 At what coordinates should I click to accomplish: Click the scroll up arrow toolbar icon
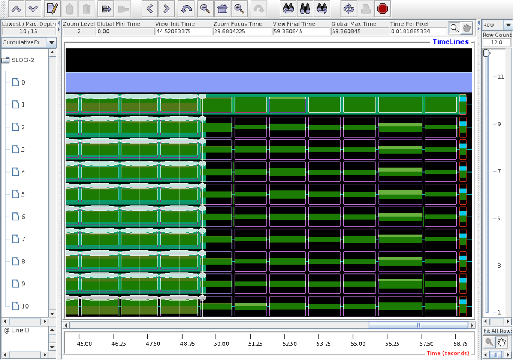(16, 8)
